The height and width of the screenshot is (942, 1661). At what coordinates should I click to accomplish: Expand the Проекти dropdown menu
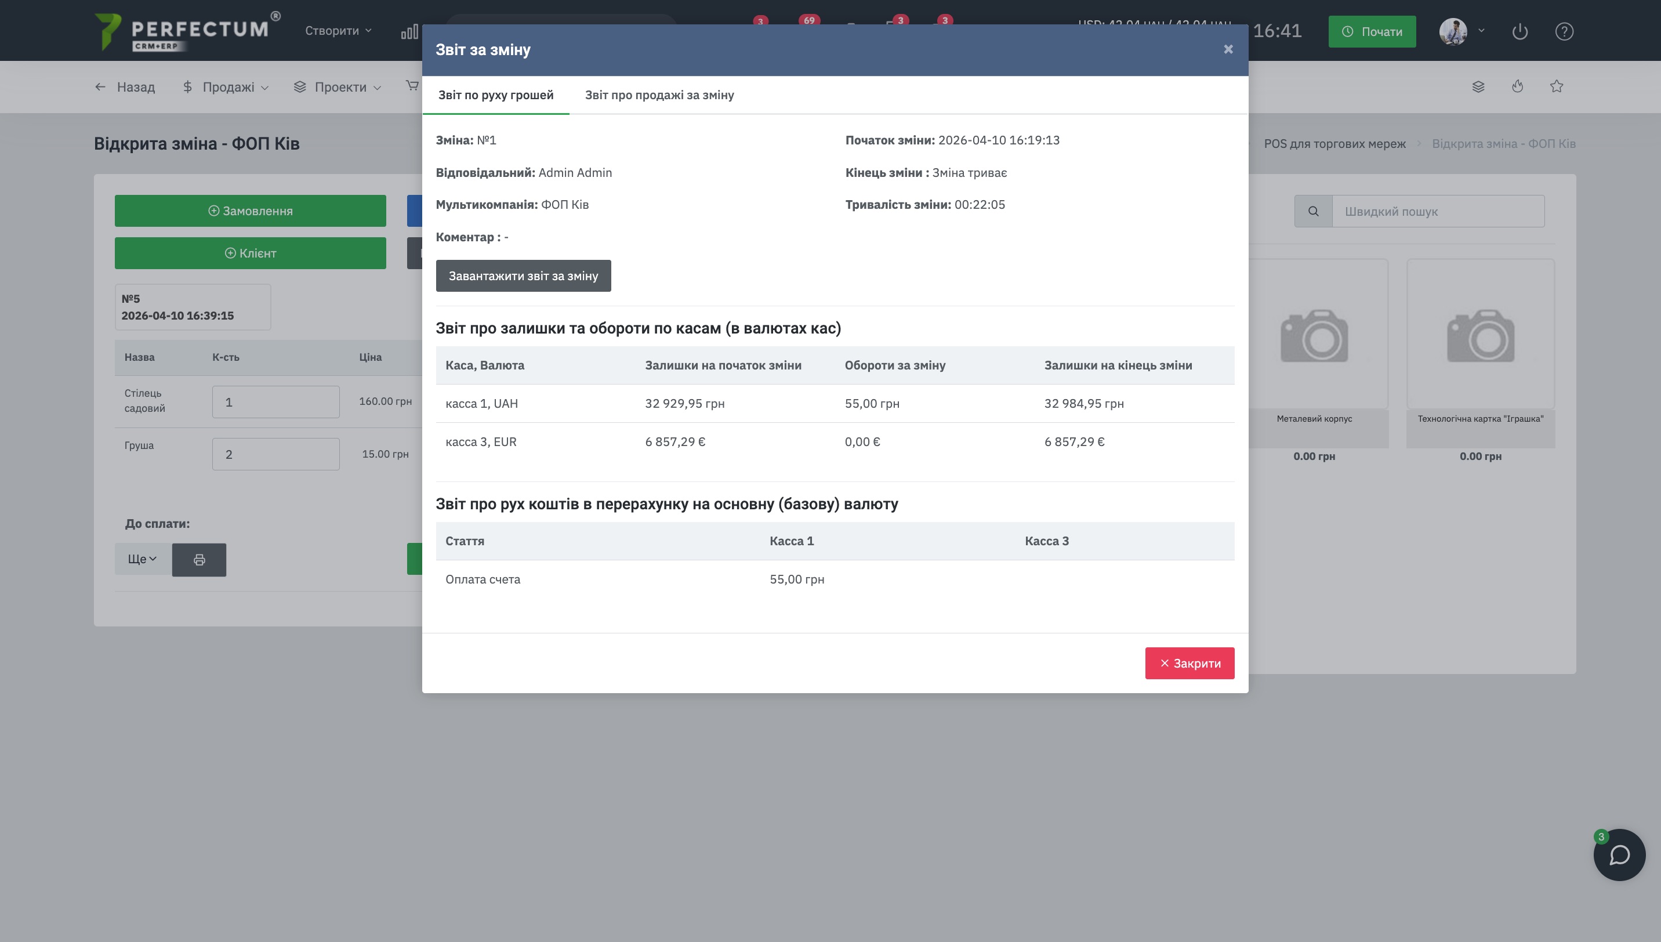click(x=338, y=88)
